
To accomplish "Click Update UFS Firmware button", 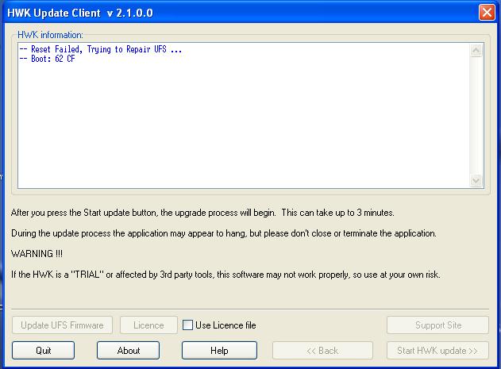I will point(62,325).
